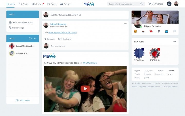Click the Chat nuevo button
The height and width of the screenshot is (116, 185).
pos(23,100)
